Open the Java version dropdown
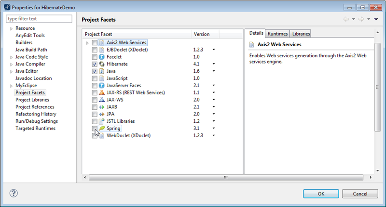 (213, 71)
